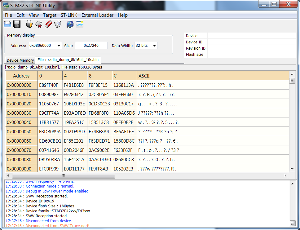300x230 pixels.
Task: Click the memory table scroll down arrow
Action: click(x=292, y=169)
